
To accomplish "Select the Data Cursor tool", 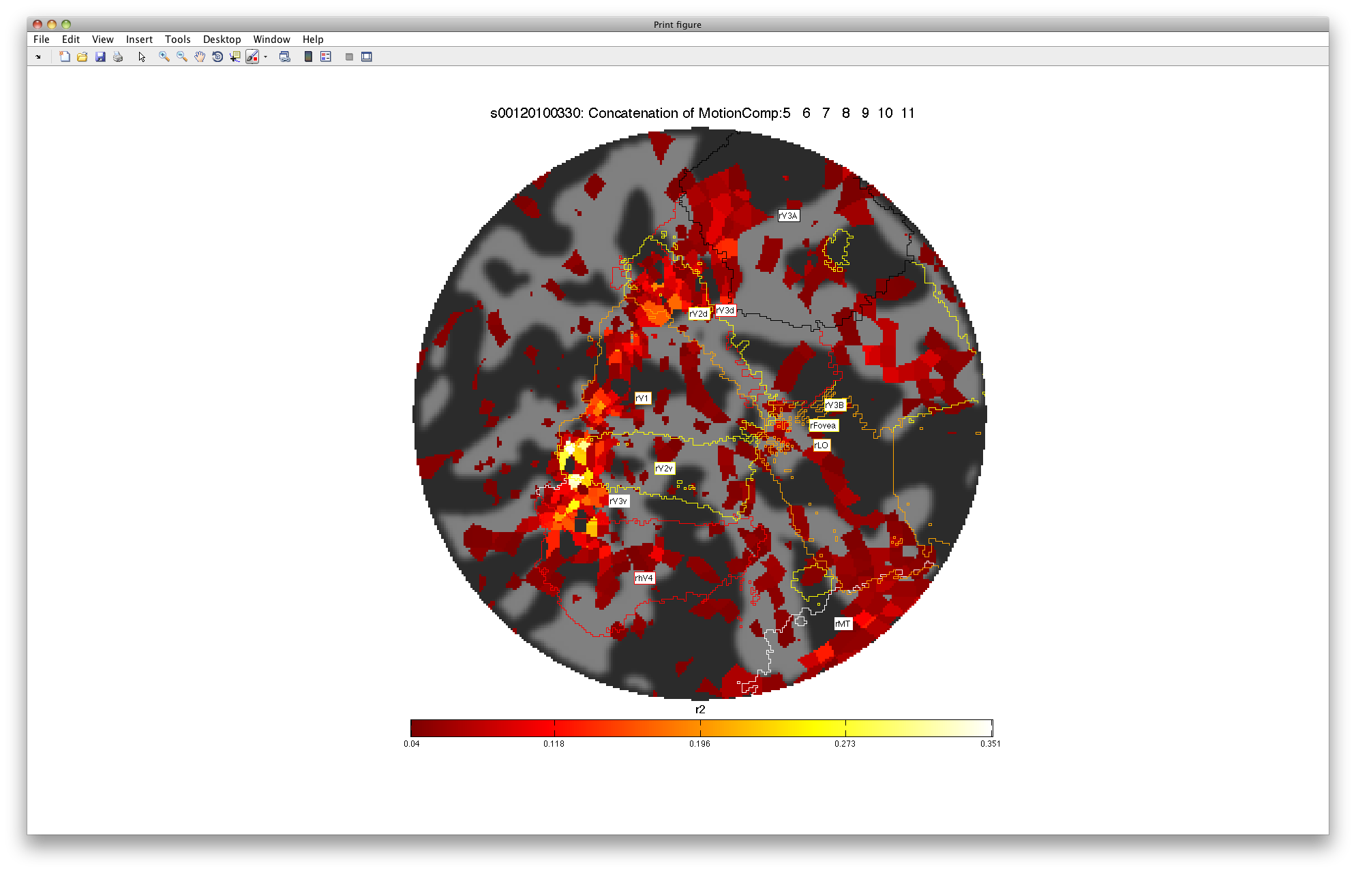I will [235, 57].
